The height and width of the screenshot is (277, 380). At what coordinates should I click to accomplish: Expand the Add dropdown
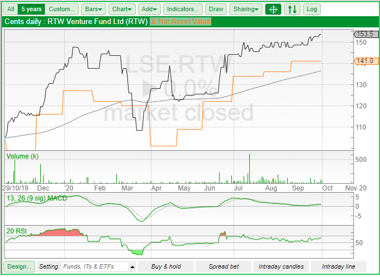(x=149, y=9)
